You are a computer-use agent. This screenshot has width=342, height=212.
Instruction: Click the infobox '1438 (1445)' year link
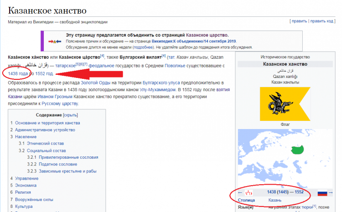pos(278,192)
